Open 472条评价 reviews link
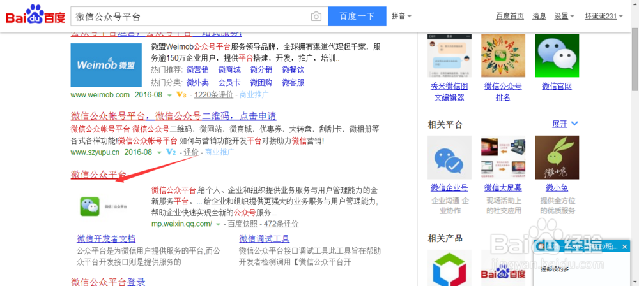The width and height of the screenshot is (639, 286). (281, 224)
